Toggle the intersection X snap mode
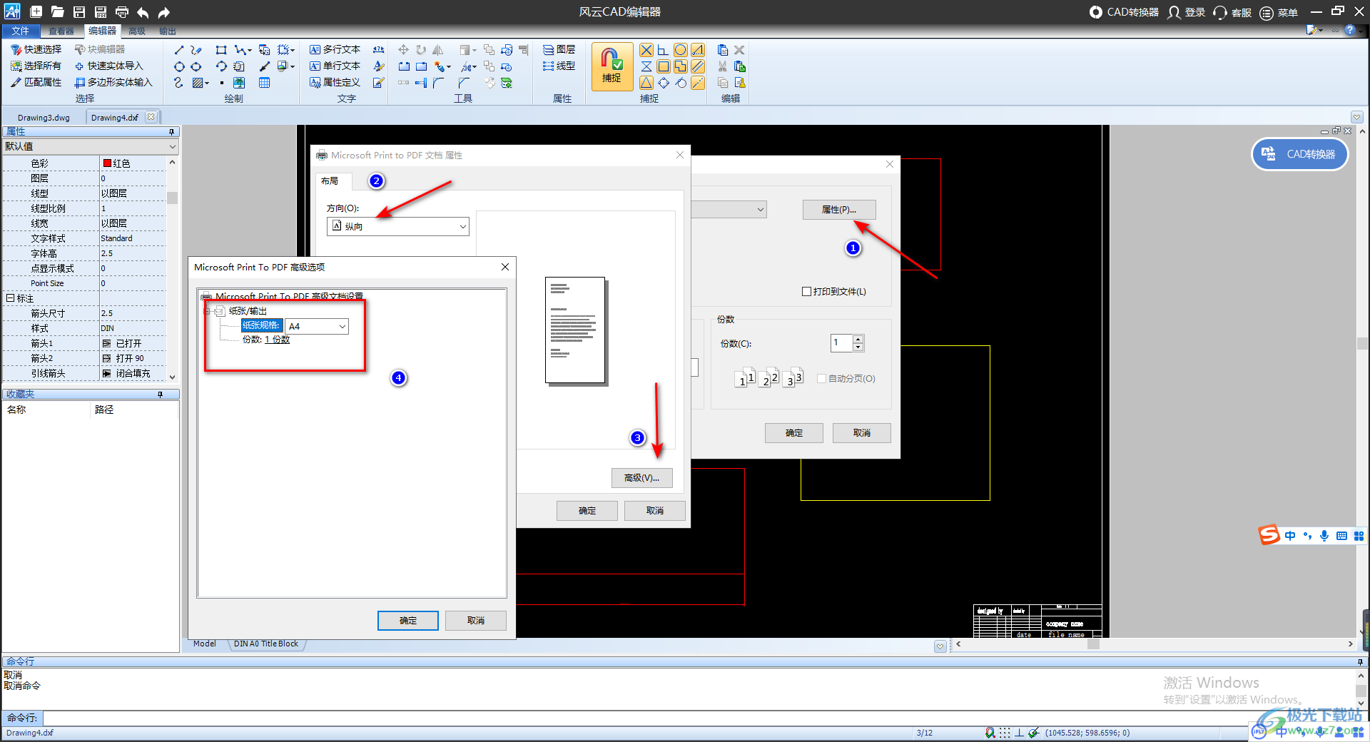Viewport: 1370px width, 742px height. [x=646, y=50]
